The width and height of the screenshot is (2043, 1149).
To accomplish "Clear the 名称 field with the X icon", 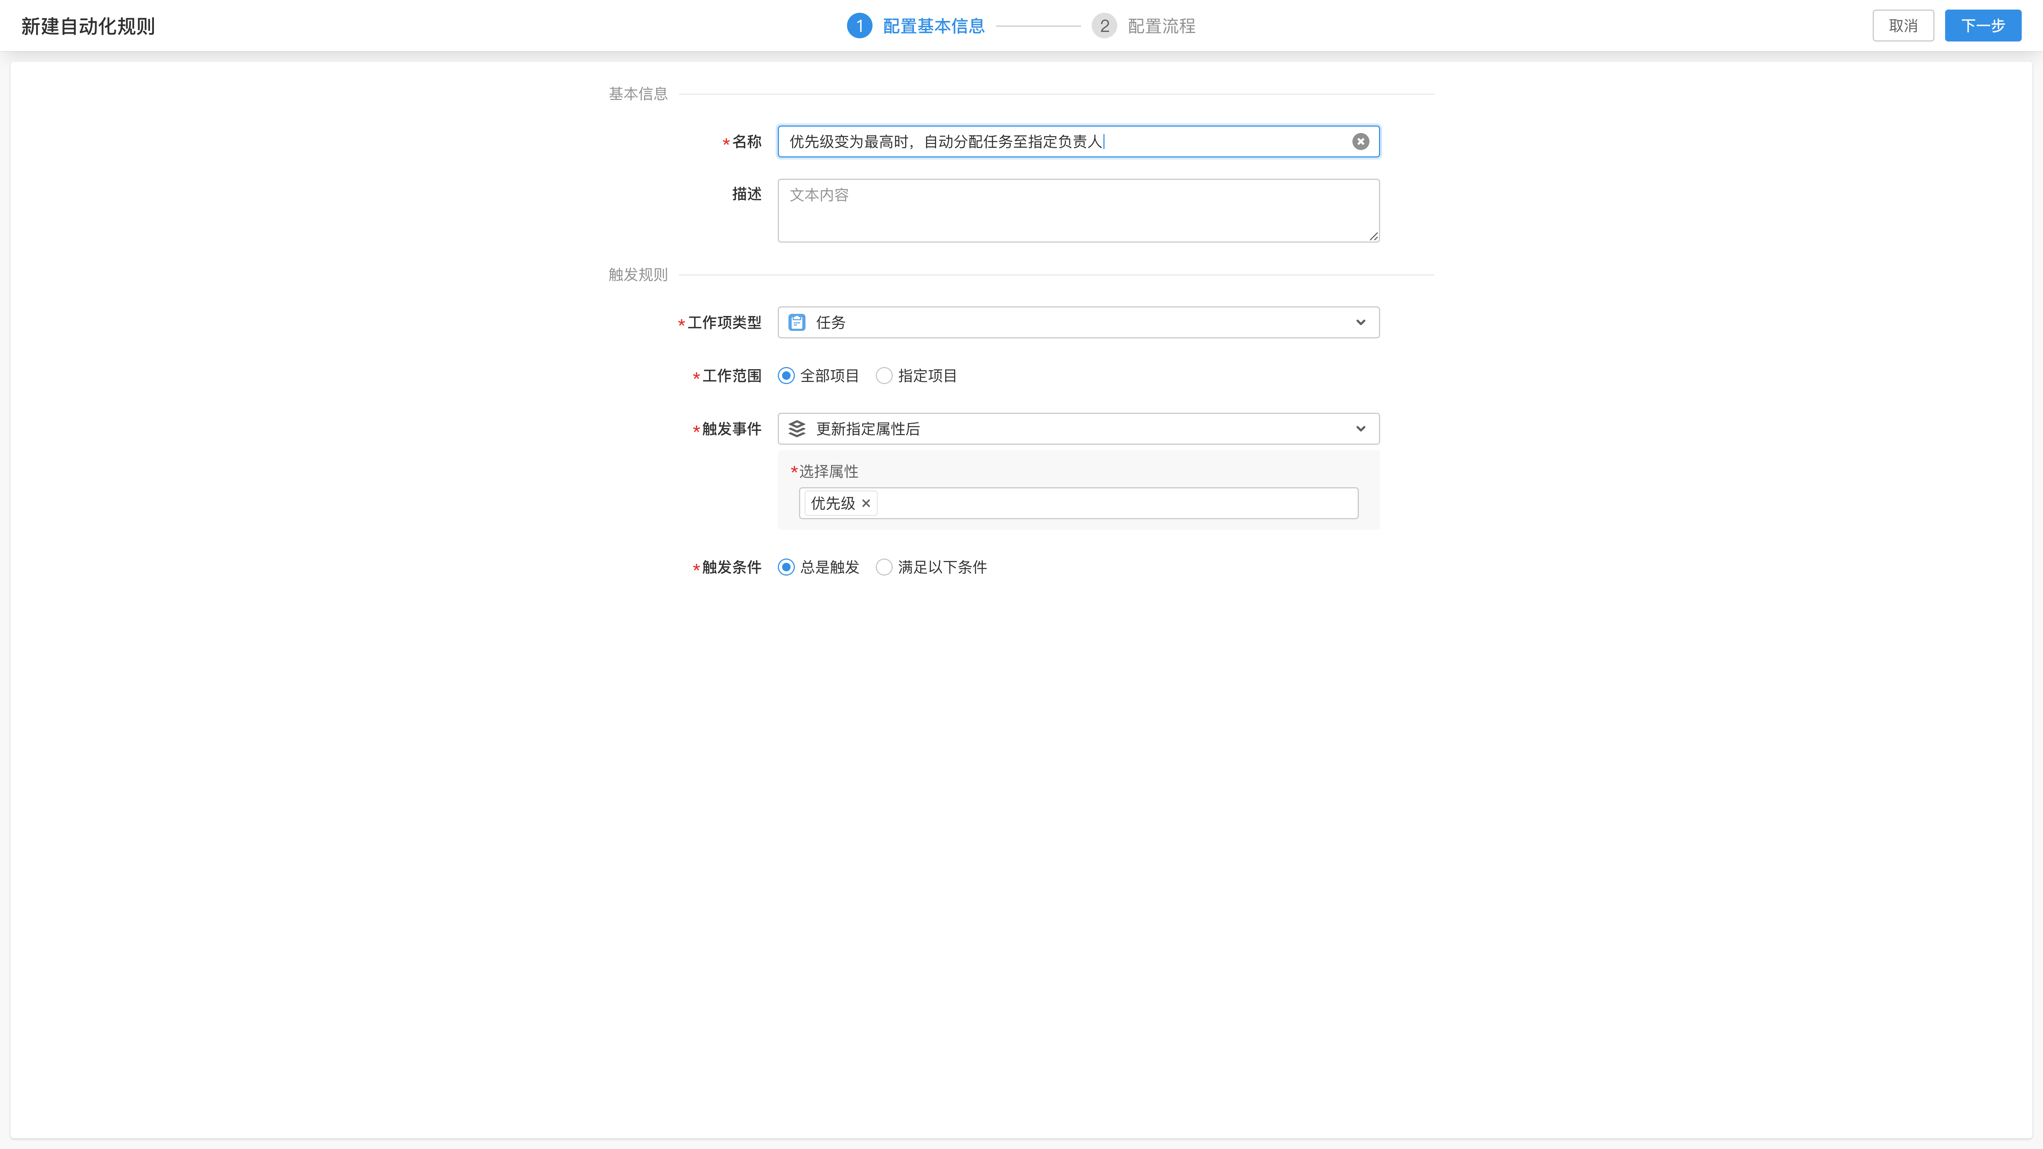I will pos(1360,141).
